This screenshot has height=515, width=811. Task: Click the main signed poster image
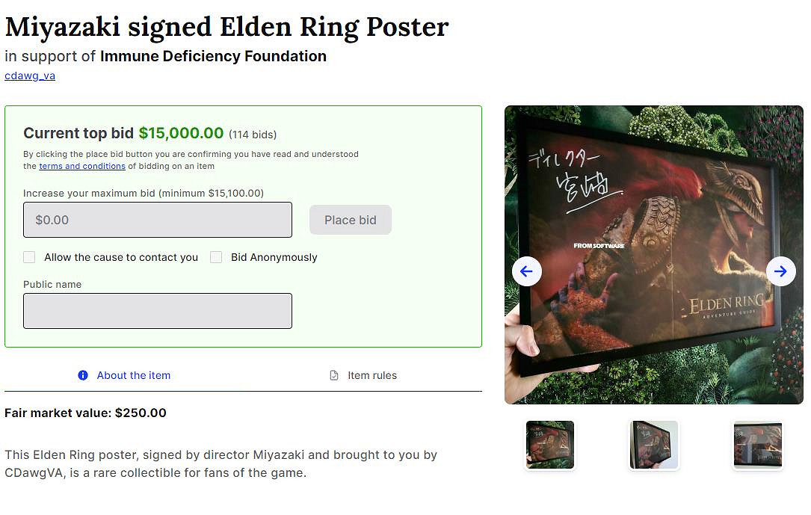click(654, 224)
